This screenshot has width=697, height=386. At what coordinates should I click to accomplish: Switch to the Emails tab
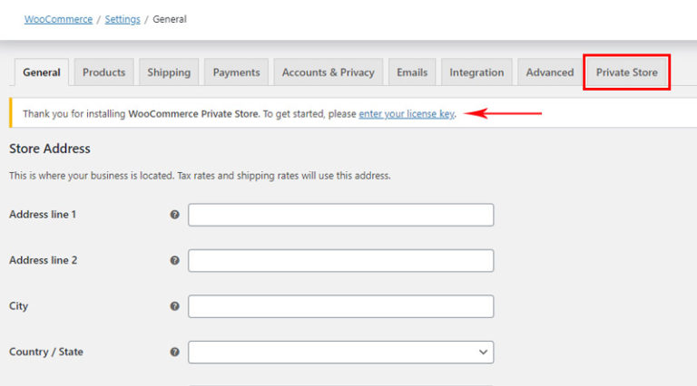(x=412, y=72)
